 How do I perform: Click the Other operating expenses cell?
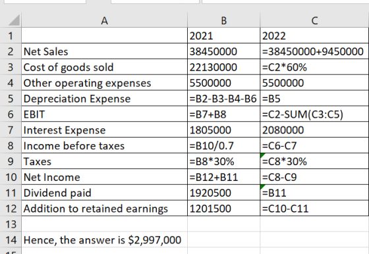[105, 83]
